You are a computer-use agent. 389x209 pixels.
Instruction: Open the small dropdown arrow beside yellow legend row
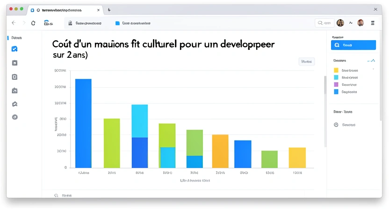click(374, 69)
